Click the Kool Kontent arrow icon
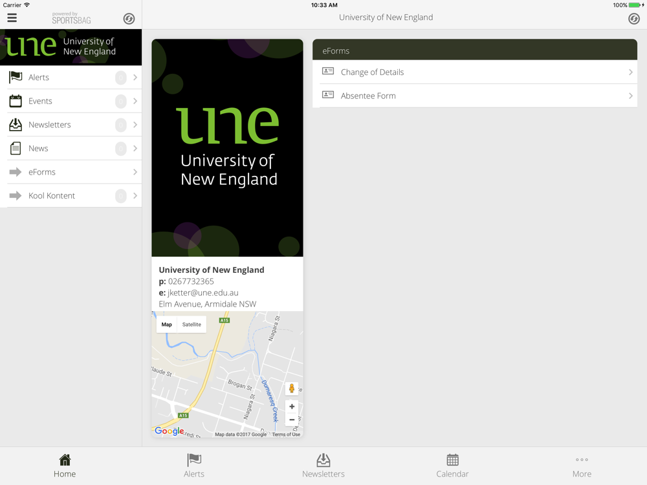The image size is (647, 485). click(16, 195)
